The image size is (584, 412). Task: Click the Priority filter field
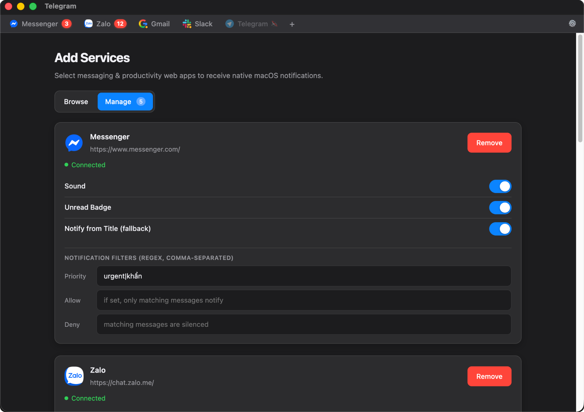tap(304, 276)
